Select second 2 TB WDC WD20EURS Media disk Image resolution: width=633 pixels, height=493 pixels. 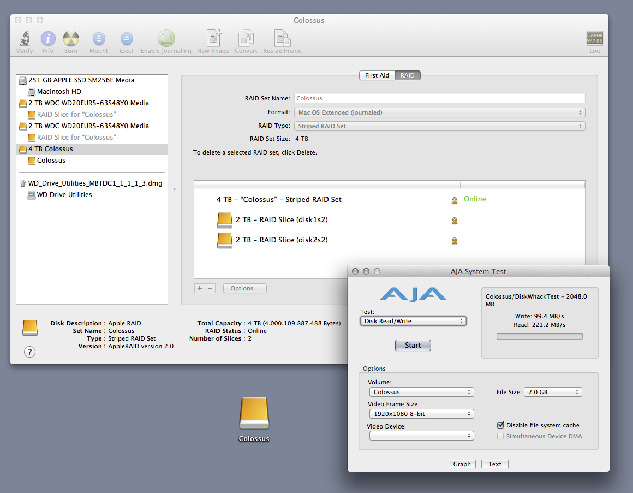[92, 126]
